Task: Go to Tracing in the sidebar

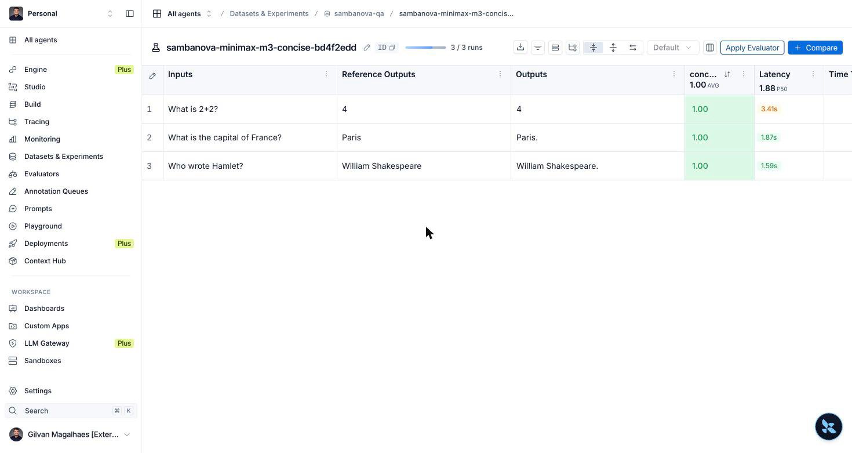Action: click(71, 122)
